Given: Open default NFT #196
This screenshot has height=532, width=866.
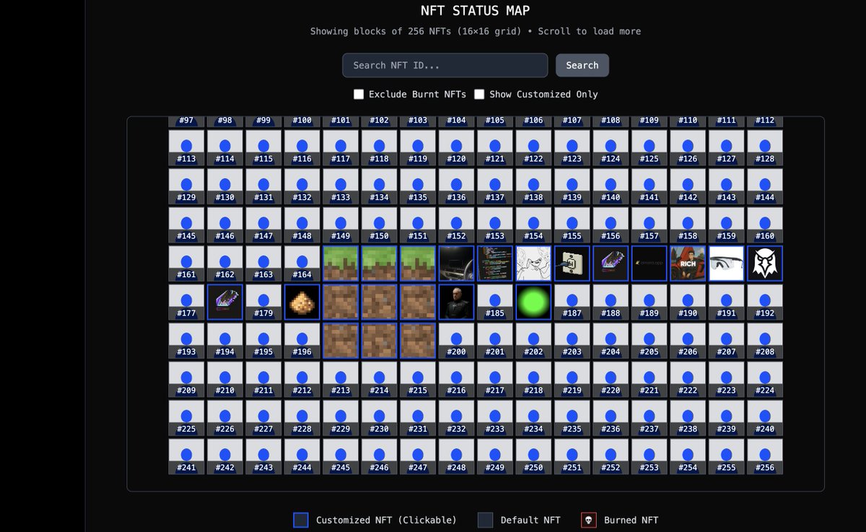Looking at the screenshot, I should point(302,341).
